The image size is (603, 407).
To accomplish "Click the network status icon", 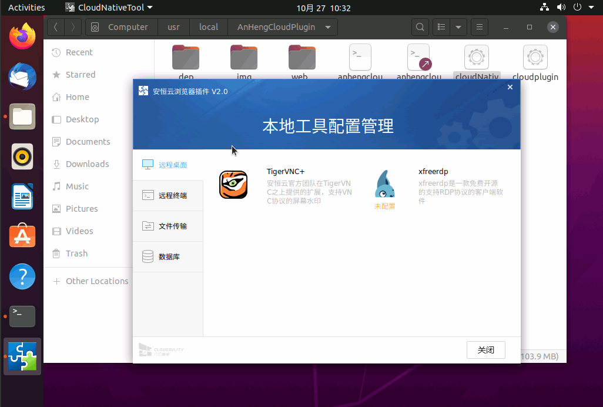I will [x=545, y=7].
